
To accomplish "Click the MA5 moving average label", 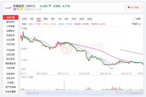I will coord(35,24).
